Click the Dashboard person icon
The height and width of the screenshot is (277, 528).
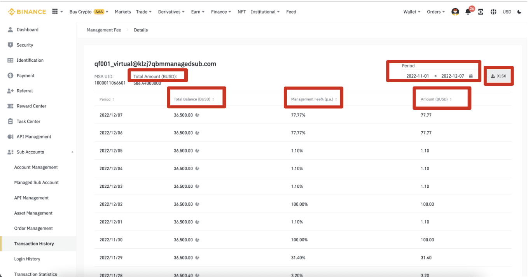[10, 29]
